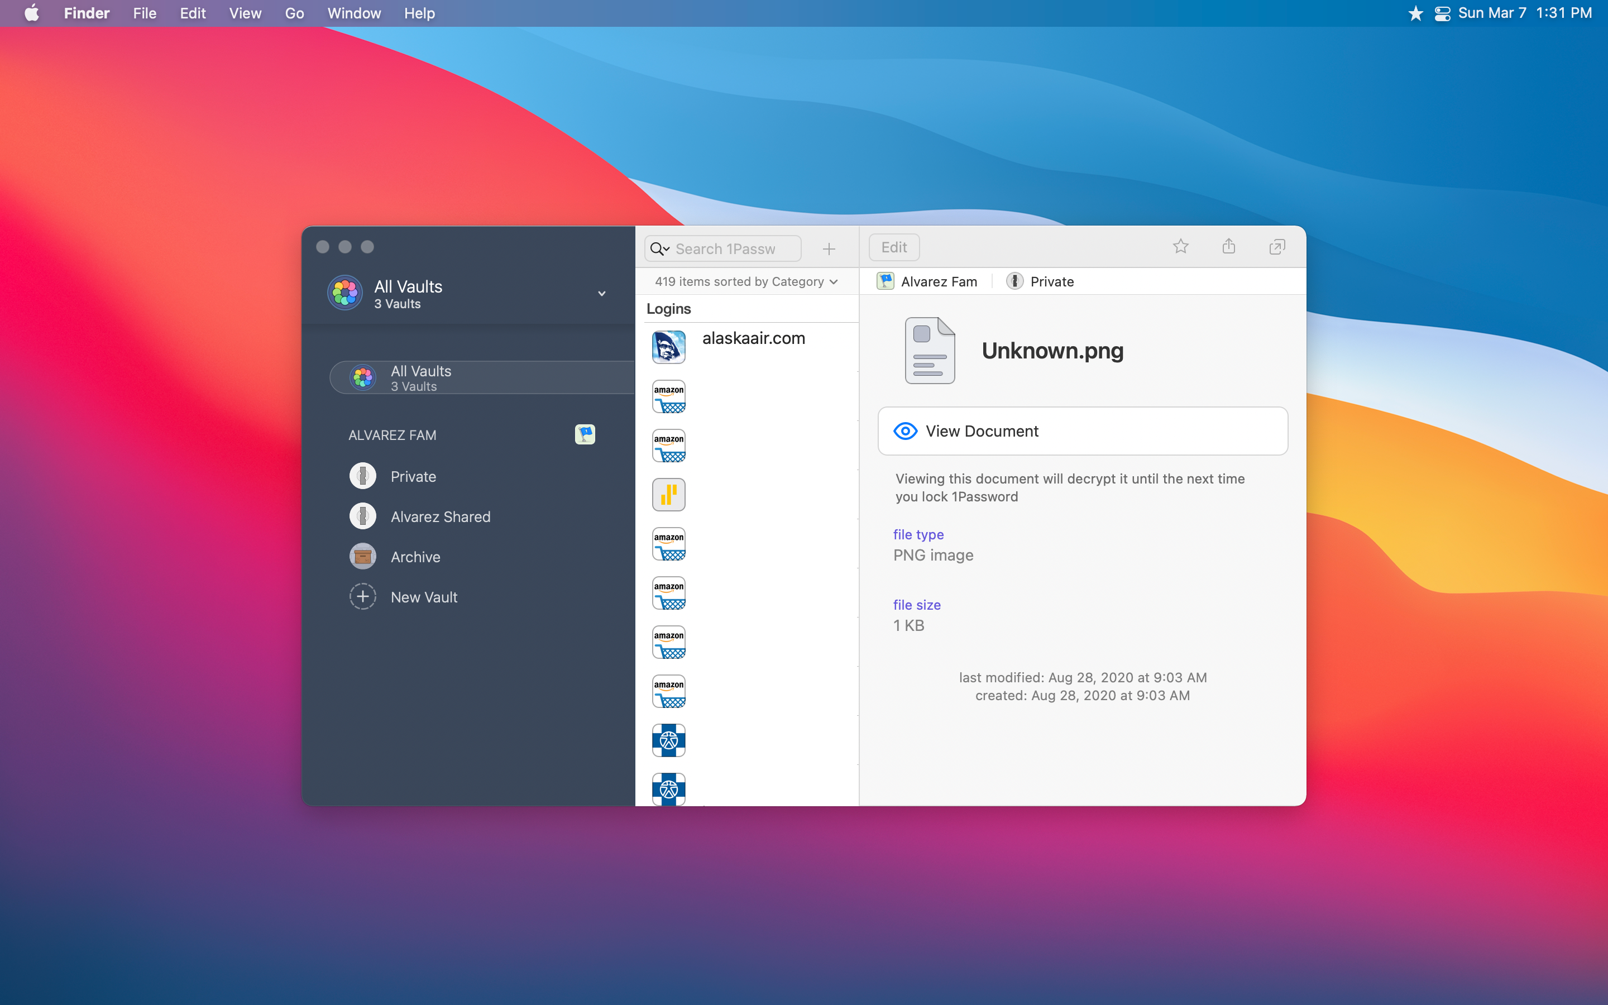Click the document file icon
This screenshot has width=1608, height=1005.
(930, 350)
